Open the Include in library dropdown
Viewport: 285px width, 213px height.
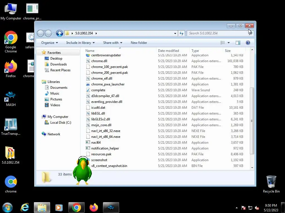[80, 43]
